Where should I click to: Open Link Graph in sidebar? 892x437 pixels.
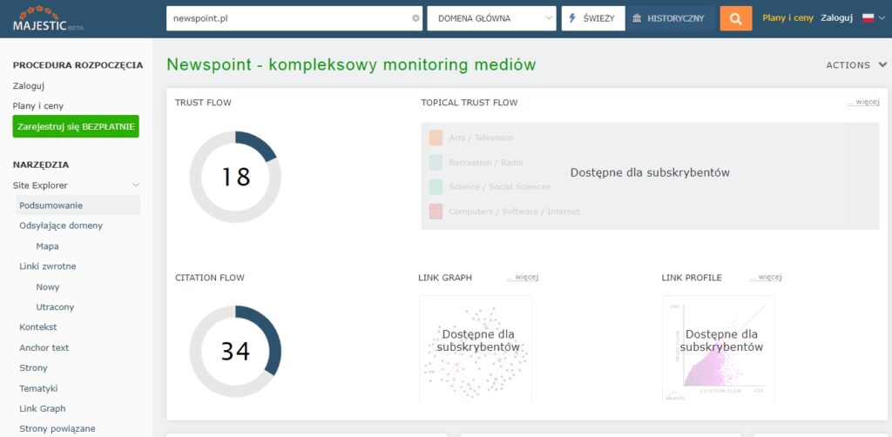pyautogui.click(x=42, y=408)
